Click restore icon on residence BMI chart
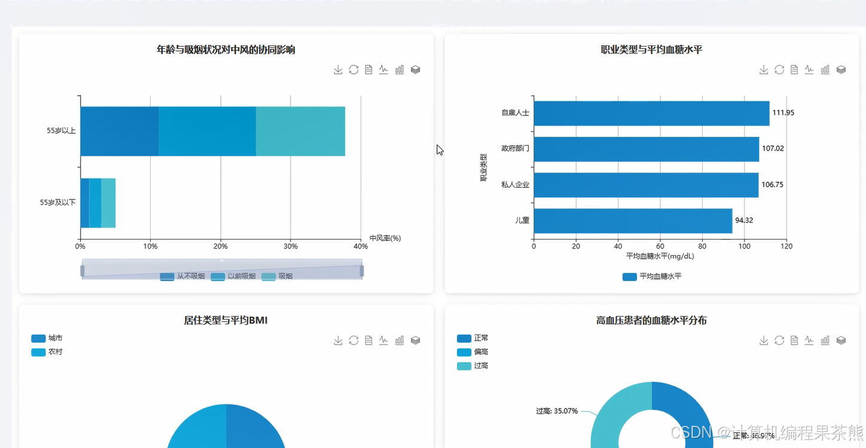866x448 pixels. click(353, 340)
